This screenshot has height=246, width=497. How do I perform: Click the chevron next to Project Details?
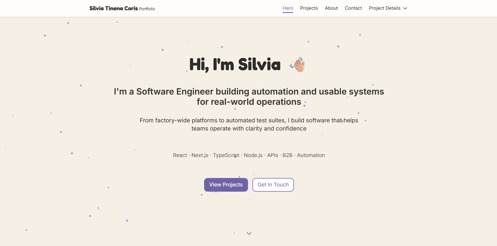(405, 8)
